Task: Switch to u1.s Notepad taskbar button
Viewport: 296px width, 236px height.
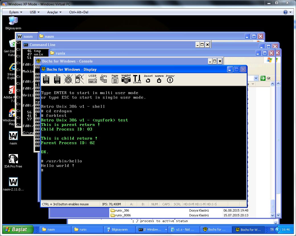Action: (184, 229)
